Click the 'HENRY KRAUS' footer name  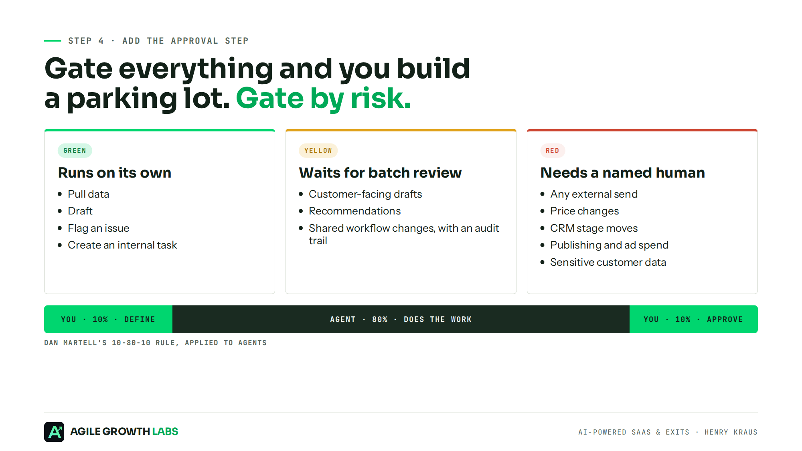tap(731, 432)
